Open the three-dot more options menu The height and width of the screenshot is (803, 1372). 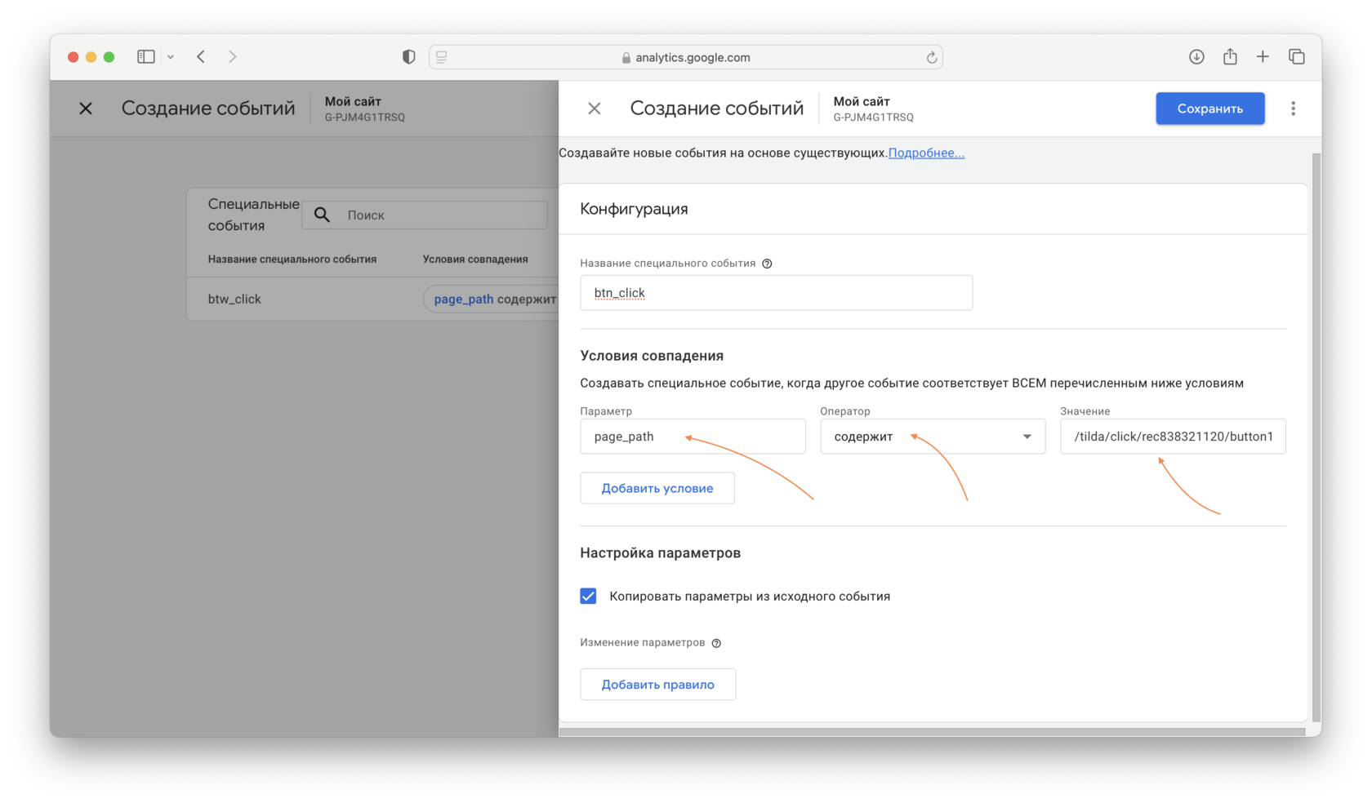tap(1293, 109)
